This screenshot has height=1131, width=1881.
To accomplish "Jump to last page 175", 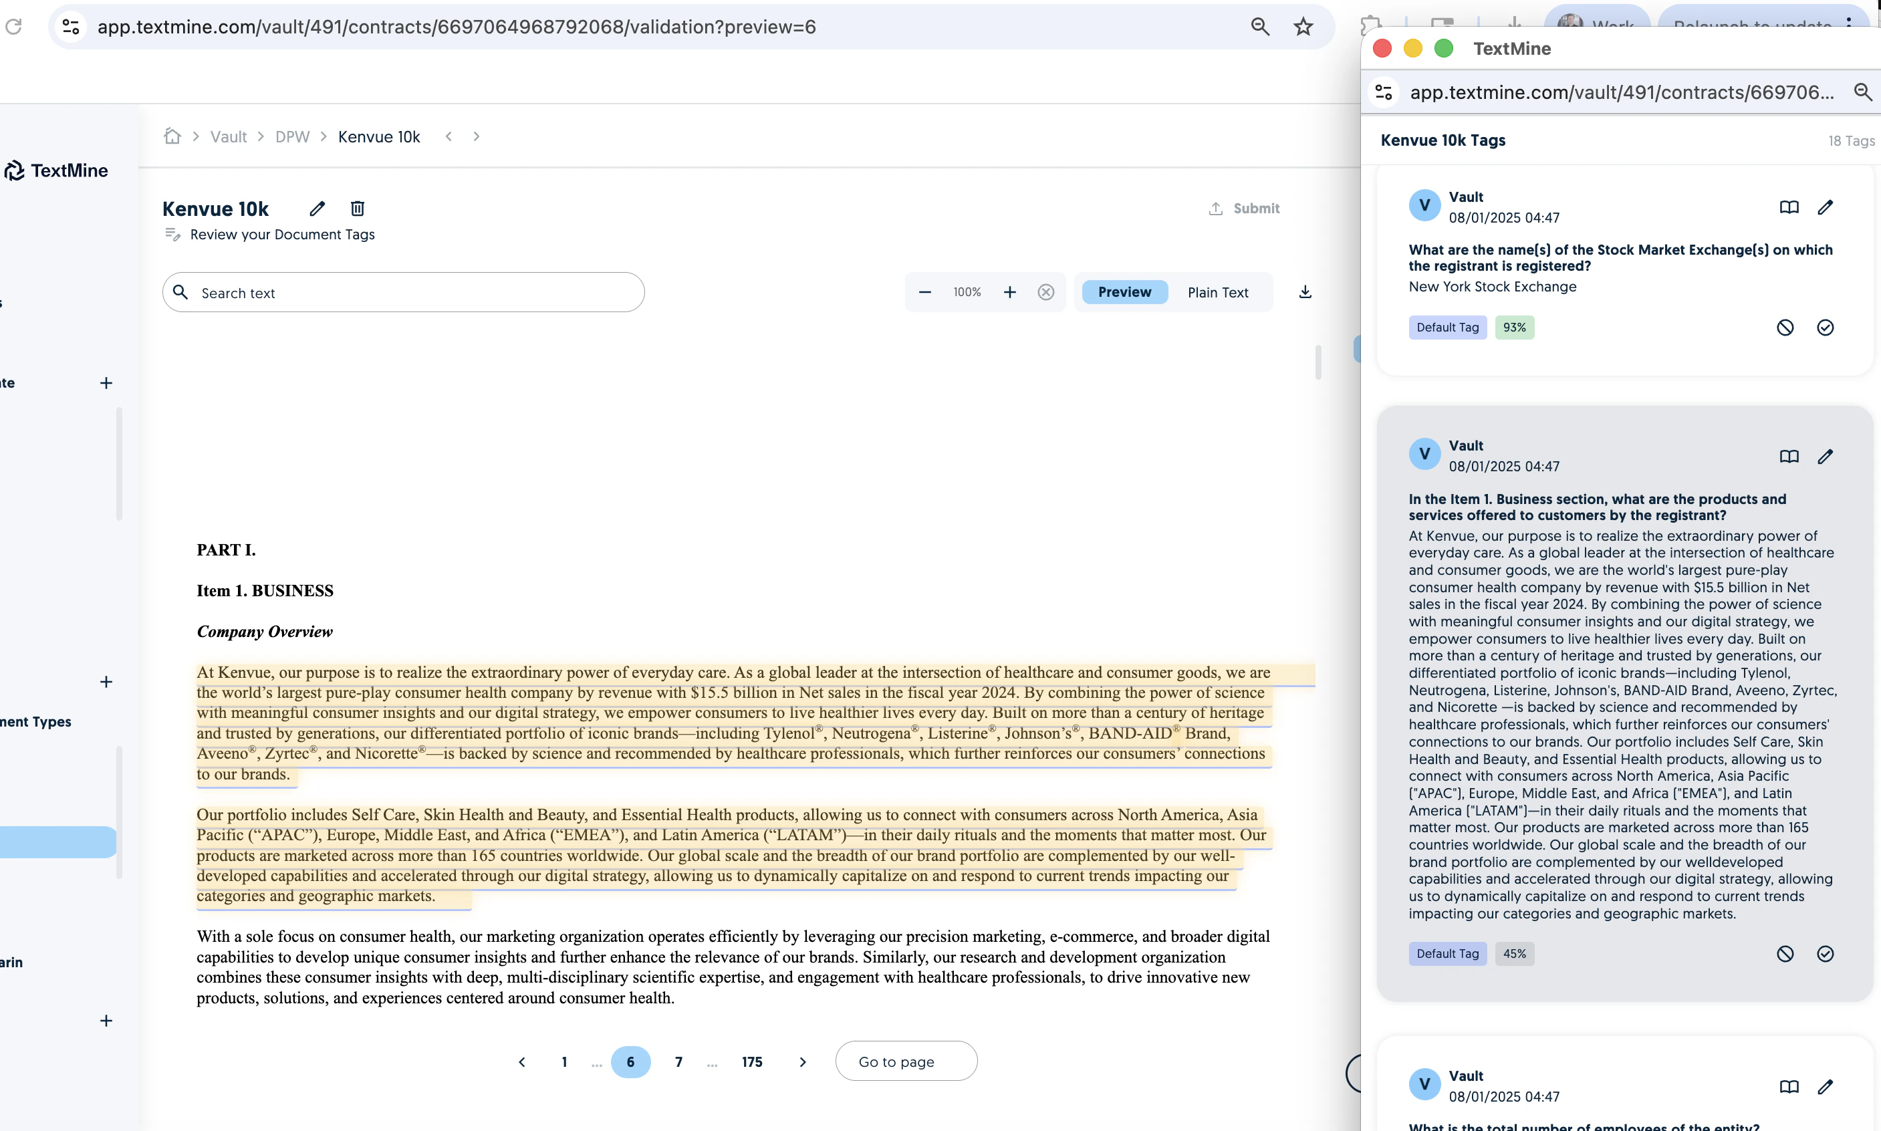I will (x=751, y=1061).
